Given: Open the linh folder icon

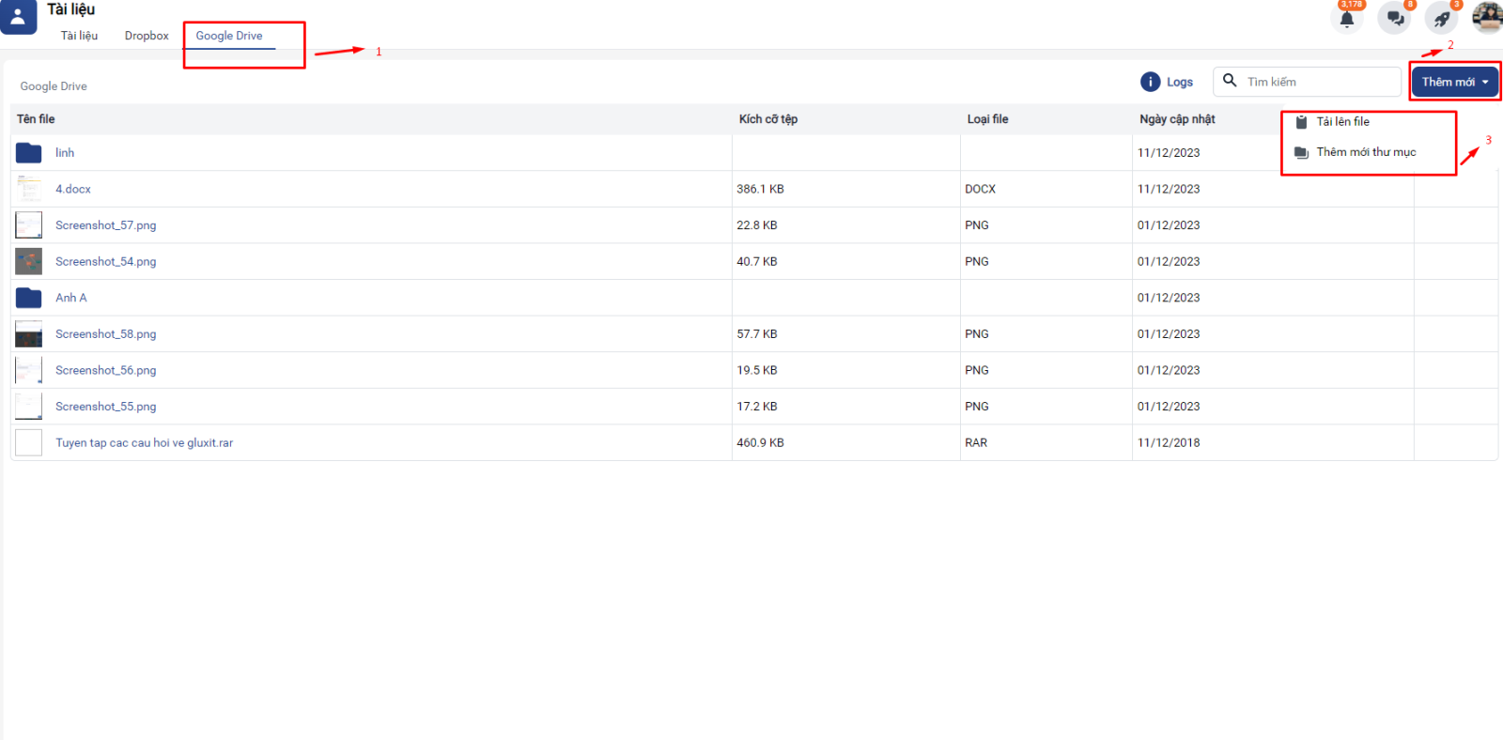Looking at the screenshot, I should pyautogui.click(x=29, y=153).
